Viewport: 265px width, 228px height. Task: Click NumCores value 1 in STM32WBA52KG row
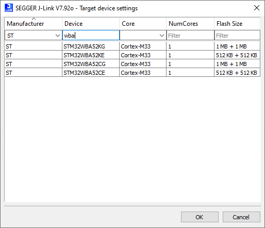[x=190, y=46]
